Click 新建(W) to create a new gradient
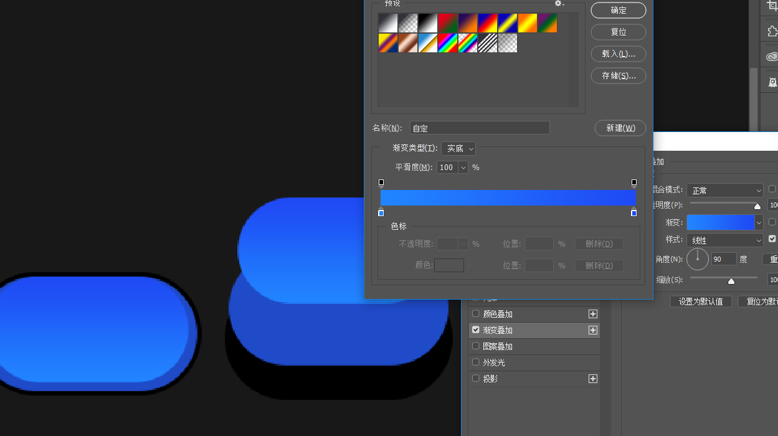The width and height of the screenshot is (778, 436). pos(620,128)
